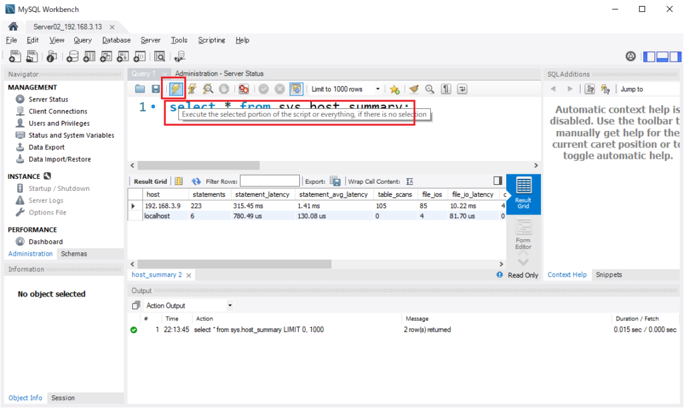Create a new table icon
Viewport: 684px width, 408px height.
point(90,56)
